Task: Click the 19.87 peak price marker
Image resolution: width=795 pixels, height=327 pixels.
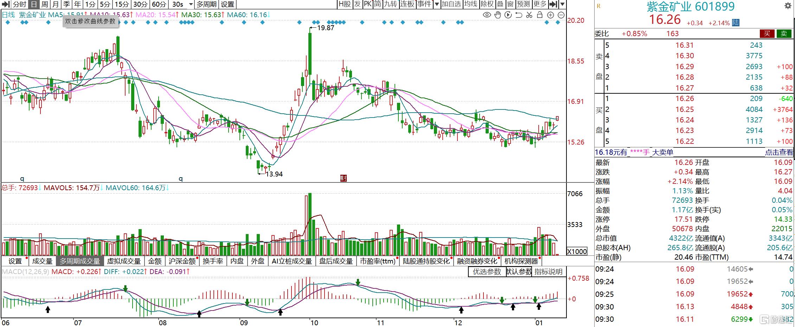Action: pyautogui.click(x=325, y=28)
